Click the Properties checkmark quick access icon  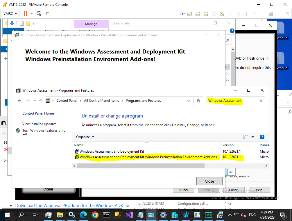22,23
